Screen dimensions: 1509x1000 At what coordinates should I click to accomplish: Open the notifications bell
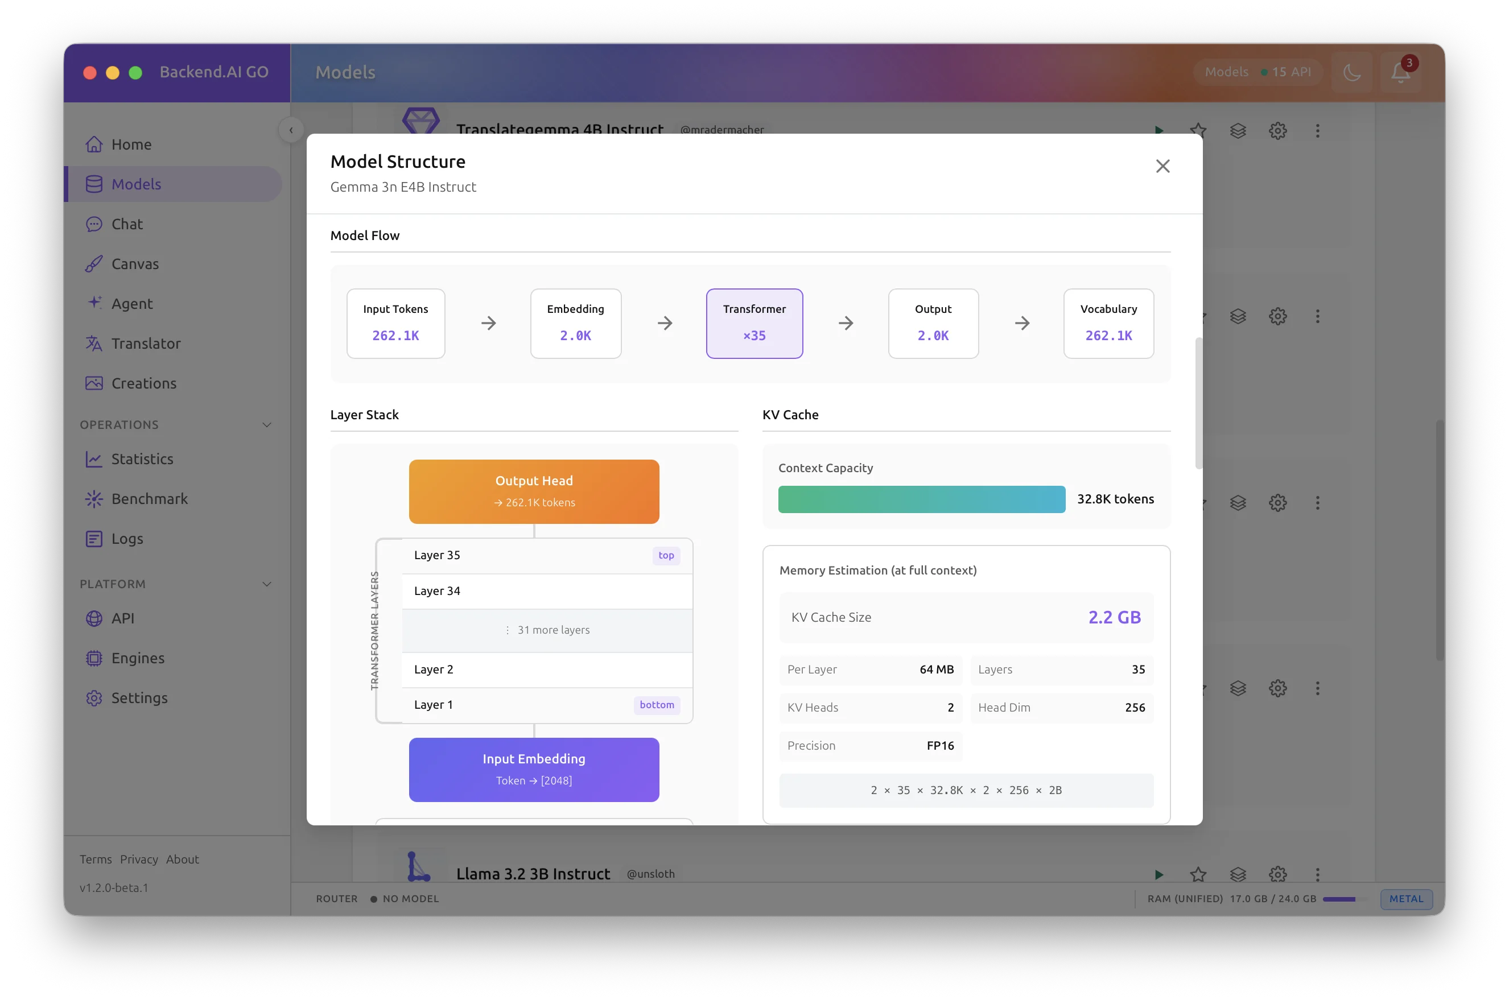(1400, 72)
